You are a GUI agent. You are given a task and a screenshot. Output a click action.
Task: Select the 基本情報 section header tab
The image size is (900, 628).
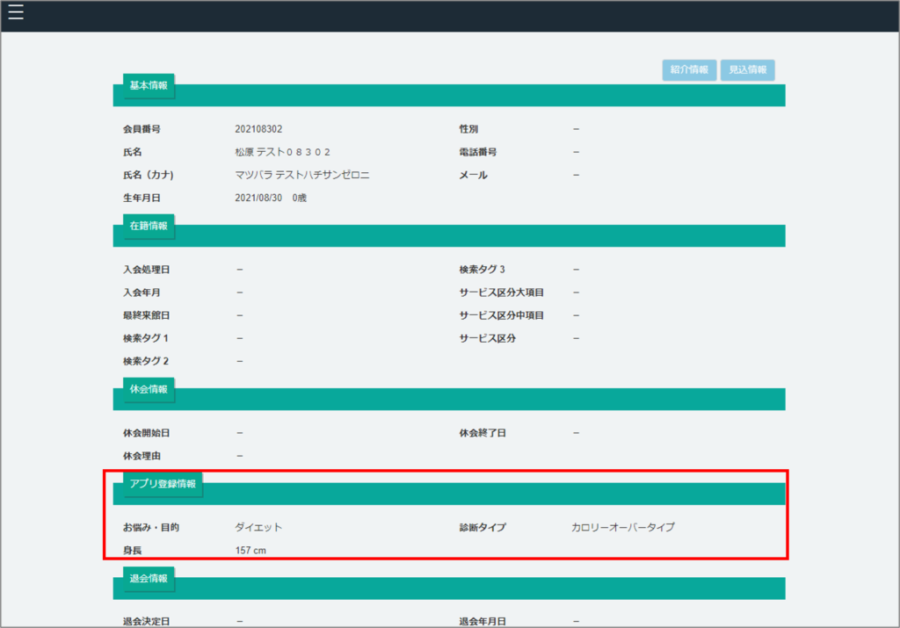pyautogui.click(x=148, y=86)
